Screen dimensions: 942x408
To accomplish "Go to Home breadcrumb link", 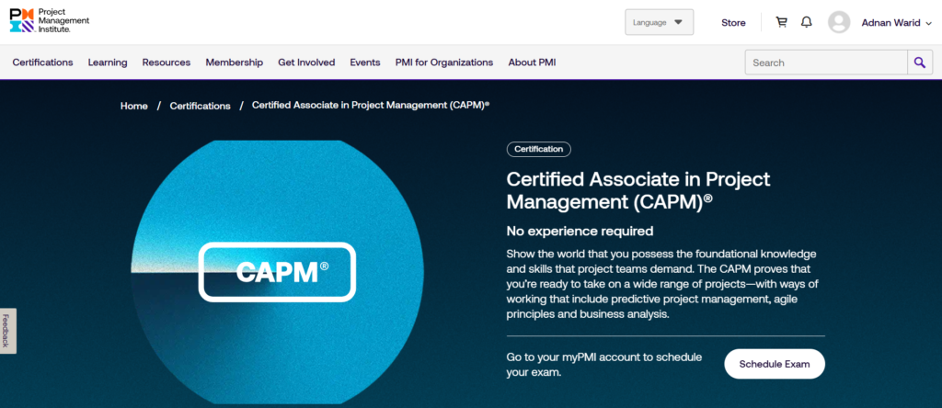I will coord(134,106).
